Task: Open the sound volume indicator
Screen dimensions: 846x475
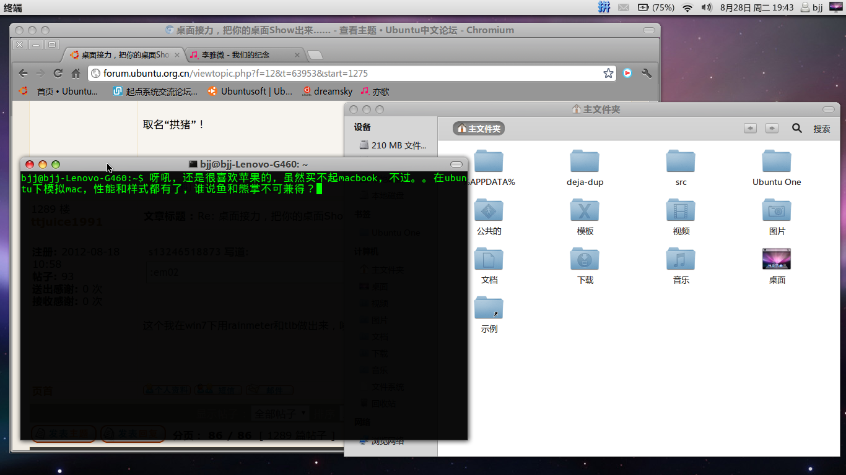Action: point(707,7)
